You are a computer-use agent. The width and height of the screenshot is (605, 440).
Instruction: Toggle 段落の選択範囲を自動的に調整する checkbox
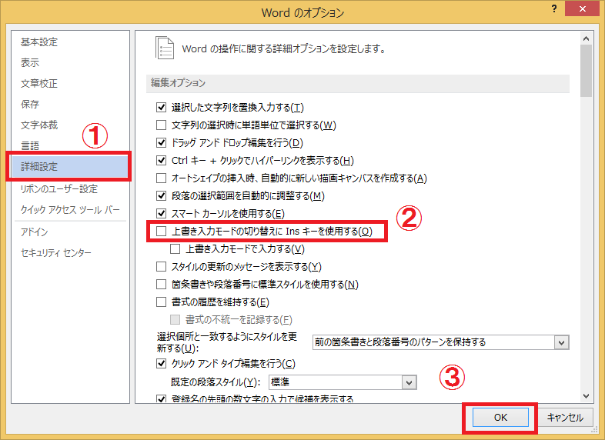(x=161, y=196)
